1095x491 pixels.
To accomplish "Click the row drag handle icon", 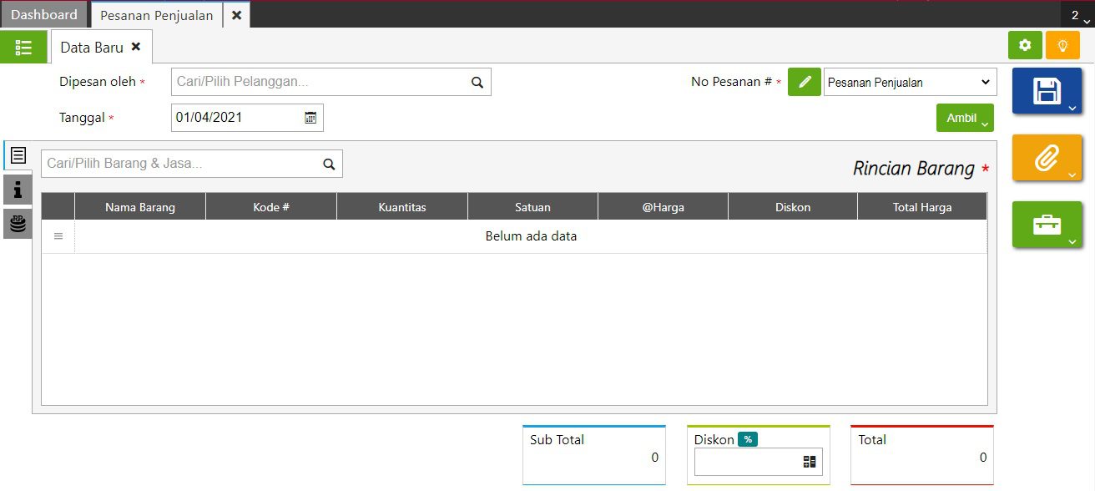I will tap(58, 236).
